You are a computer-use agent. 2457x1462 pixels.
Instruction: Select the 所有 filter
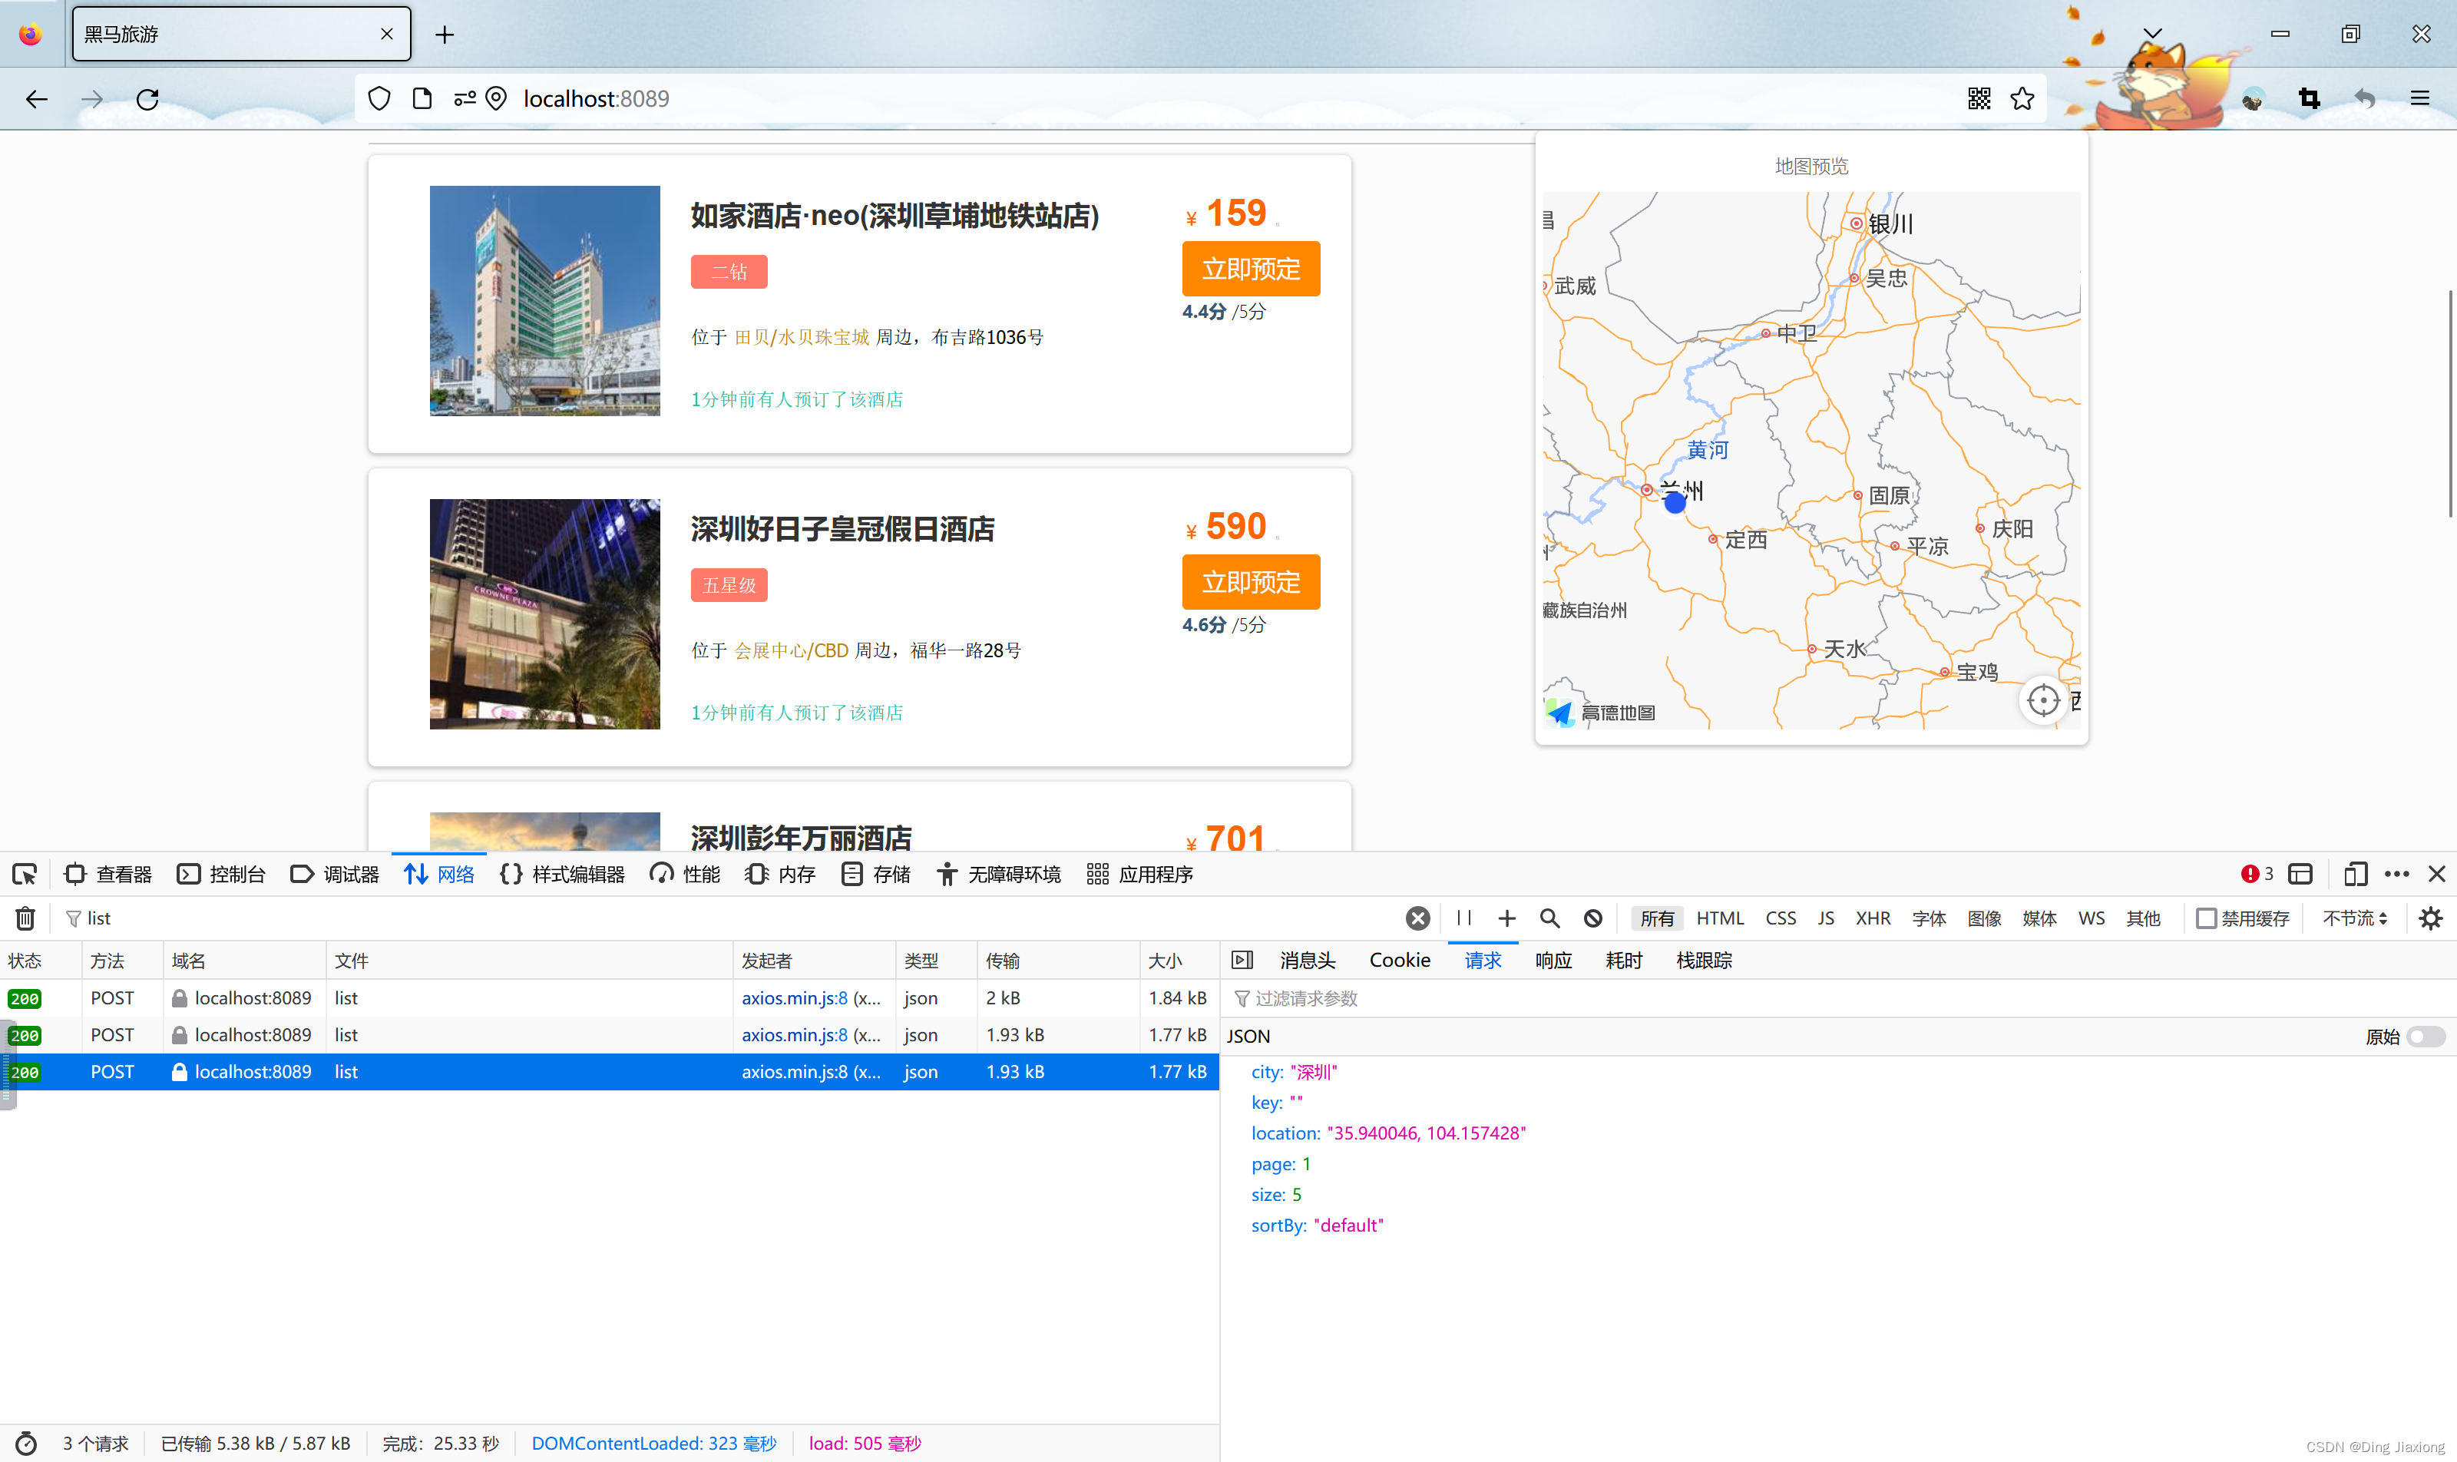click(x=1657, y=918)
